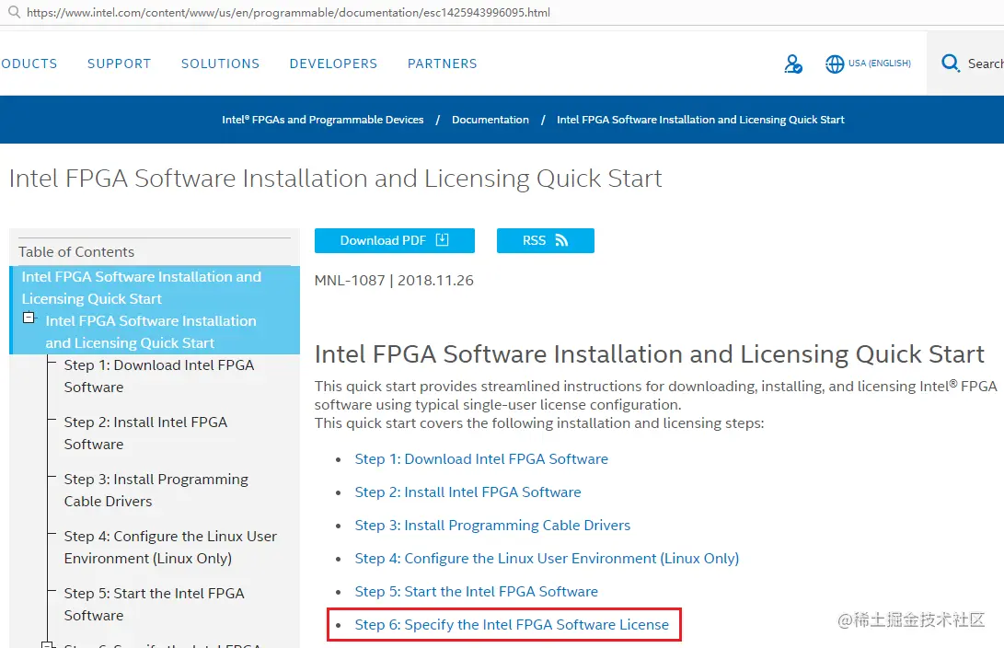Click the Download PDF button
The image size is (1004, 648).
(394, 240)
